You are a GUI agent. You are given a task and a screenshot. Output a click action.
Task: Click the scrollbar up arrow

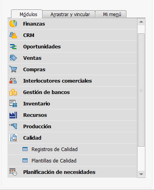[141, 22]
